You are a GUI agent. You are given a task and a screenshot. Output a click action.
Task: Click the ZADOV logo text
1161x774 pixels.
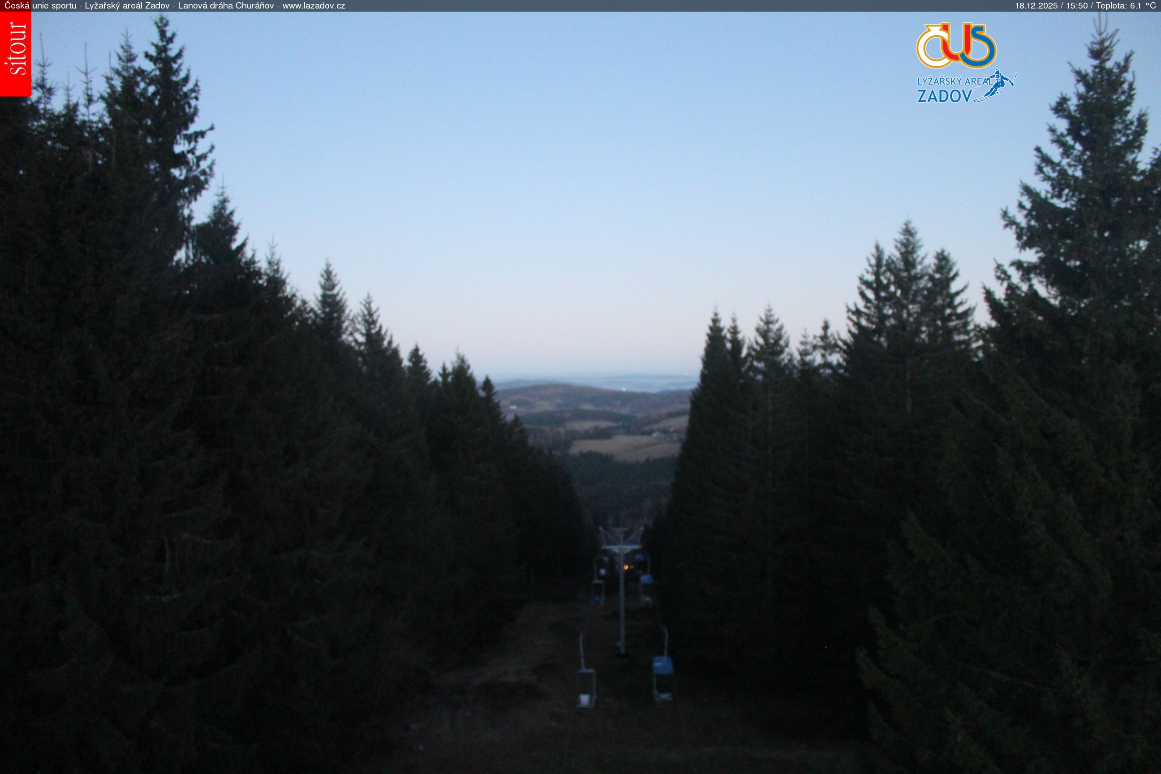(x=944, y=96)
